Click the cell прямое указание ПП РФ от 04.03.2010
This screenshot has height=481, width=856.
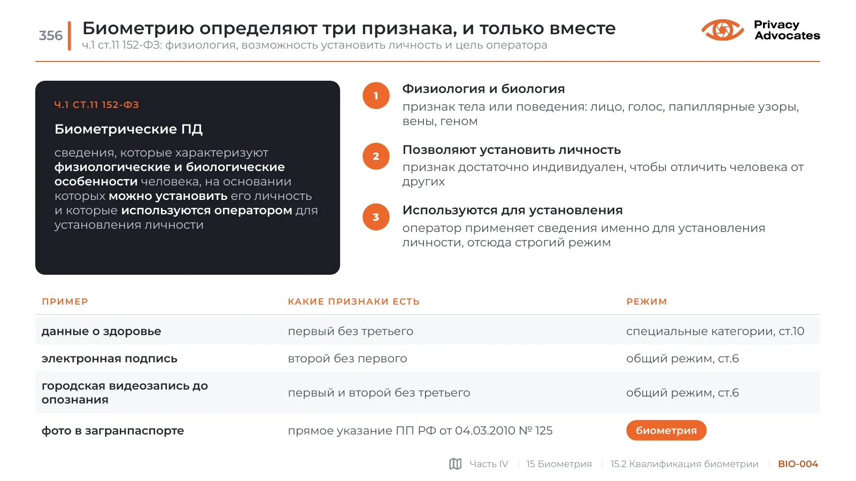point(420,431)
